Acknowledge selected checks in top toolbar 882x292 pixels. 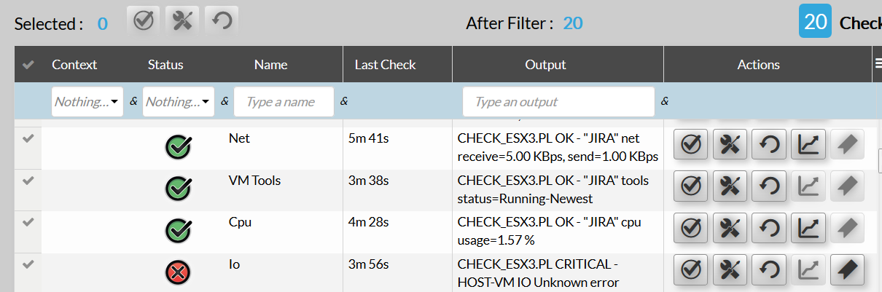pyautogui.click(x=144, y=20)
